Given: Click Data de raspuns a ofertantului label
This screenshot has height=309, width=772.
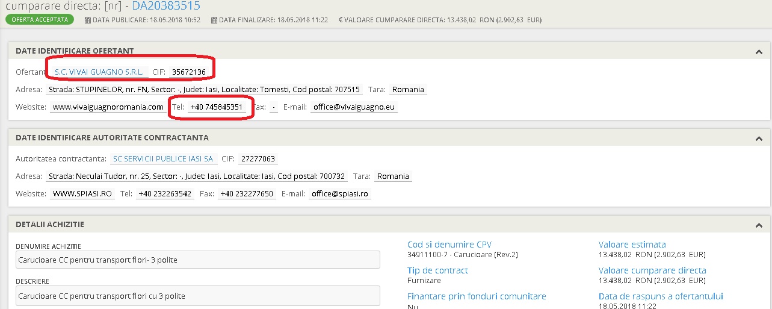Looking at the screenshot, I should tap(661, 296).
